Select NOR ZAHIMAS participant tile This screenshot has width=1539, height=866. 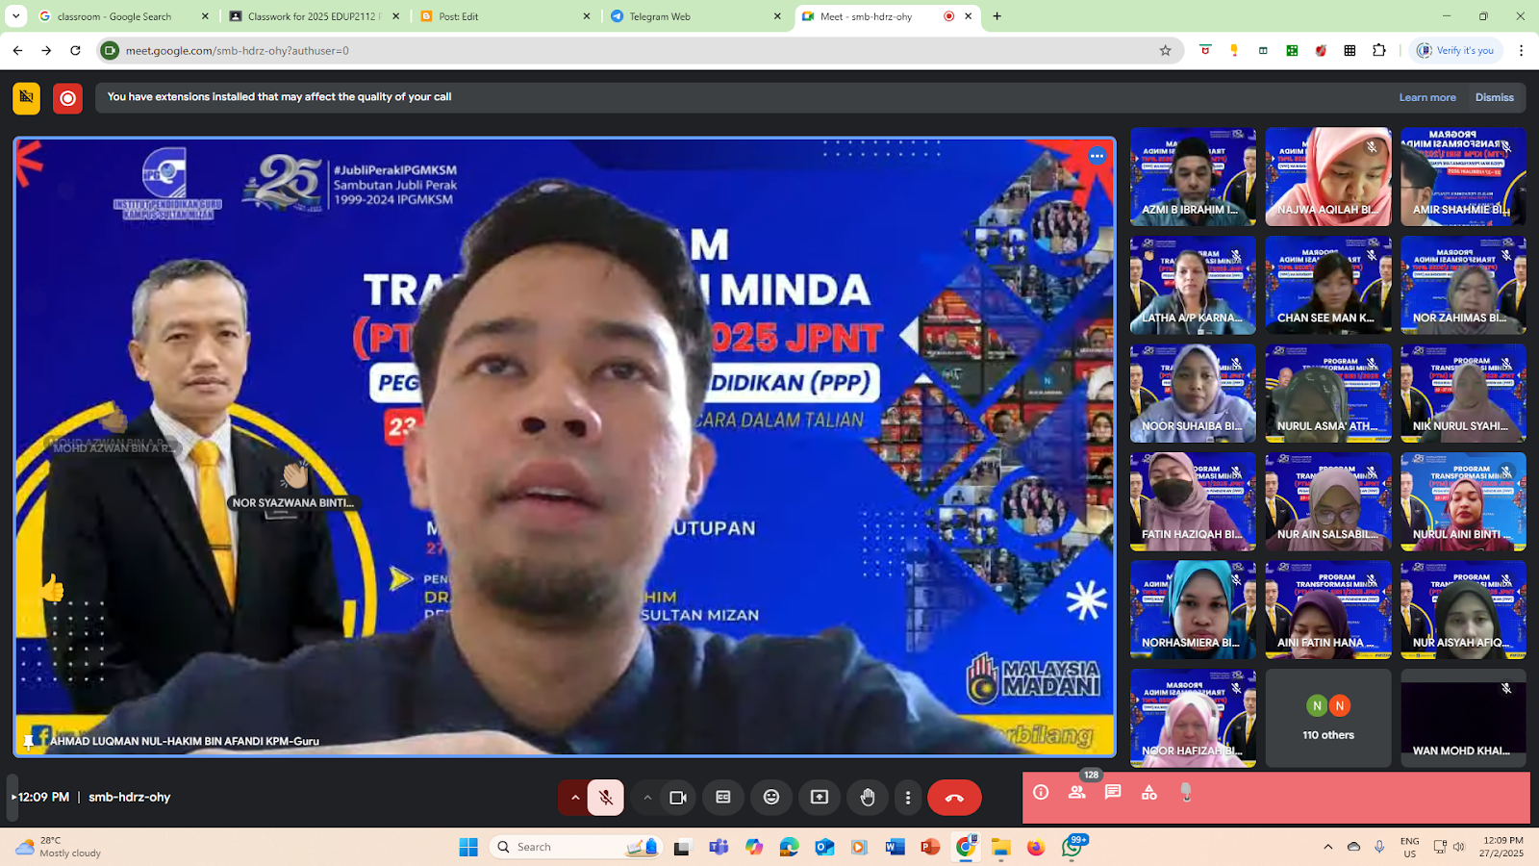tap(1463, 286)
